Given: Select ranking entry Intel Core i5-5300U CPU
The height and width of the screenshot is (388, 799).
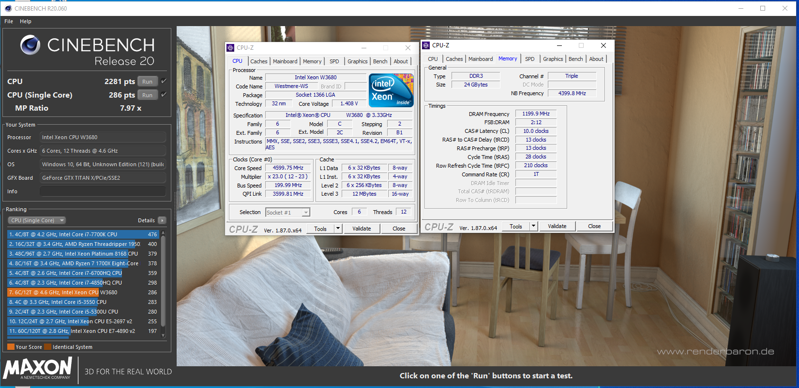Looking at the screenshot, I should point(83,312).
